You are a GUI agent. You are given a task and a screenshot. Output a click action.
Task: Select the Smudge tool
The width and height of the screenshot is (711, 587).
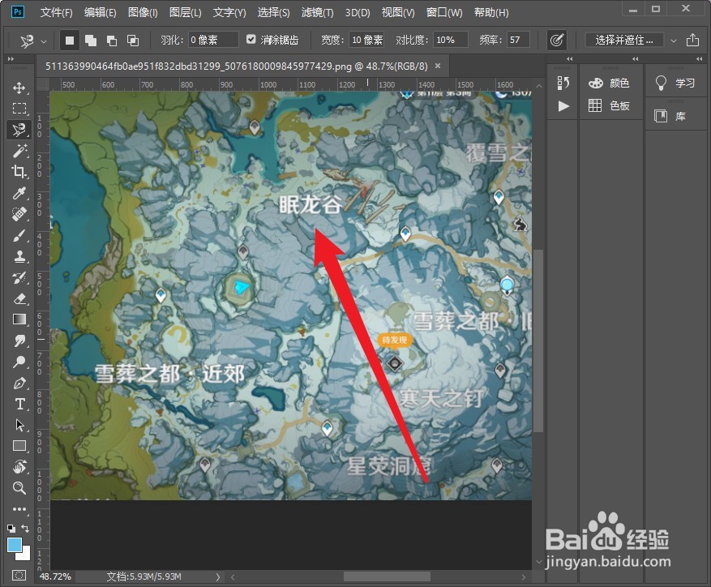tap(19, 341)
